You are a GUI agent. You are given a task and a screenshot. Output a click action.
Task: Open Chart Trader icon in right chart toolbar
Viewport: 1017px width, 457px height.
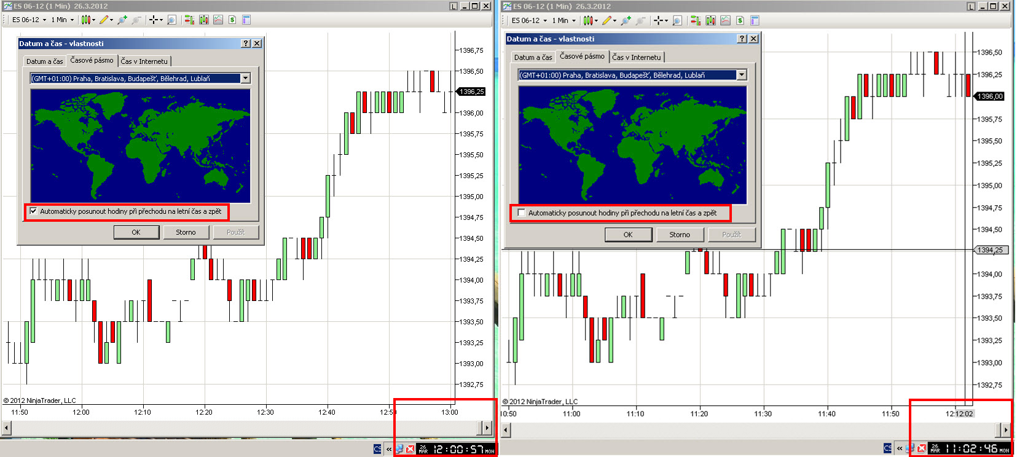tap(696, 20)
